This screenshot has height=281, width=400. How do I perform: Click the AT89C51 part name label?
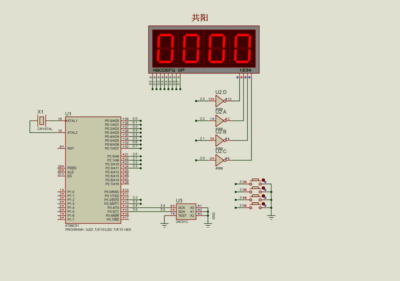point(72,226)
